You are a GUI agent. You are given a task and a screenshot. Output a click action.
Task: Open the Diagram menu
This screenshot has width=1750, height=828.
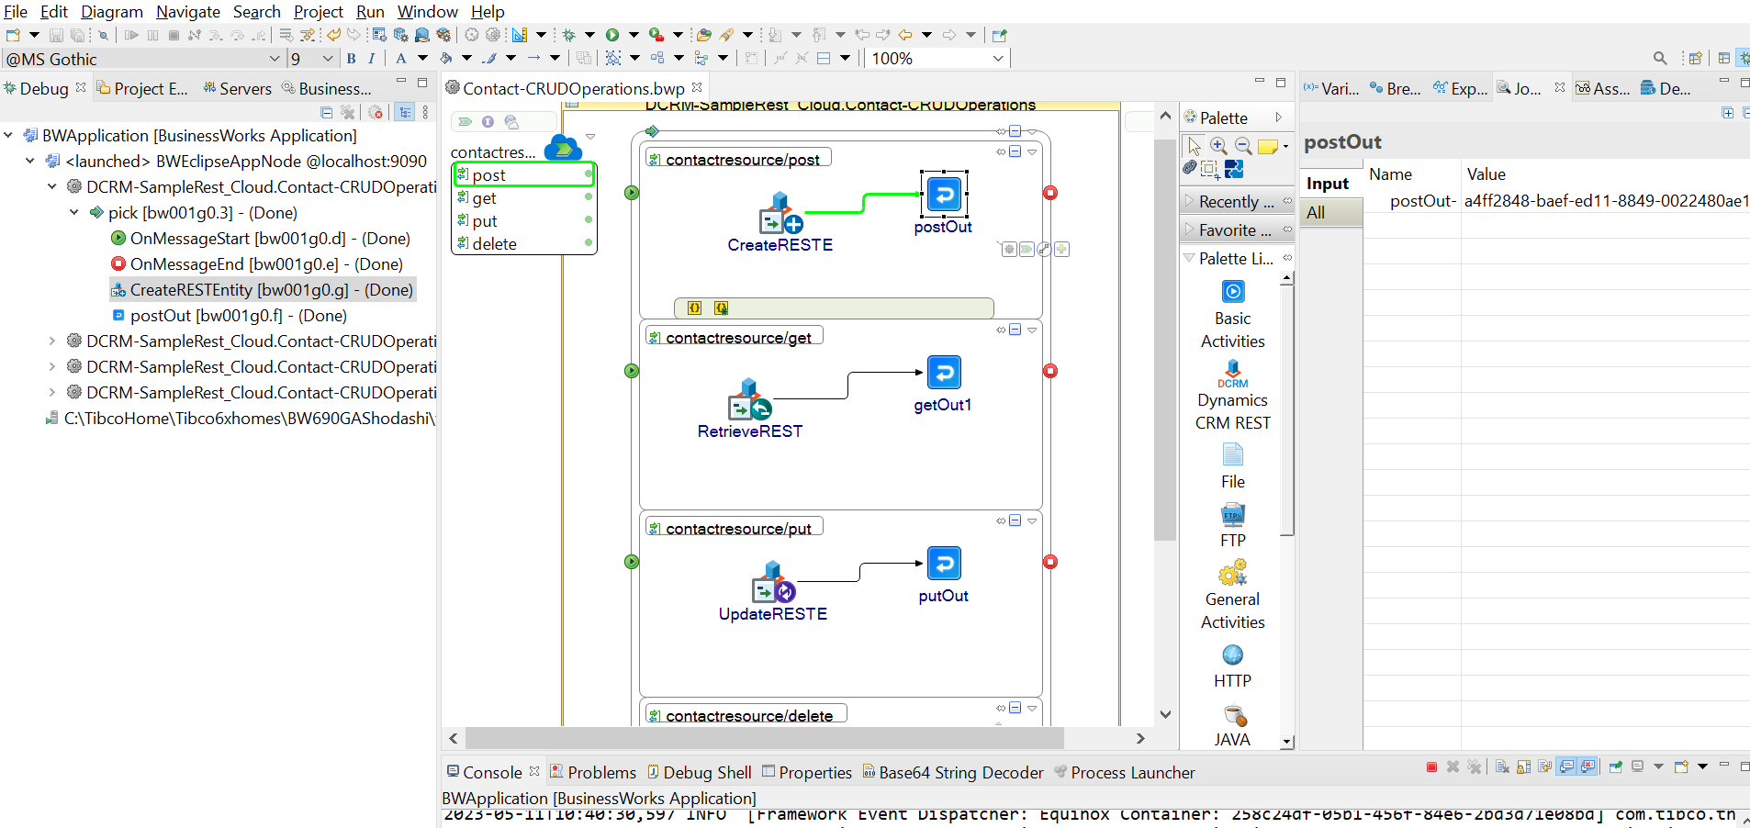(x=112, y=12)
